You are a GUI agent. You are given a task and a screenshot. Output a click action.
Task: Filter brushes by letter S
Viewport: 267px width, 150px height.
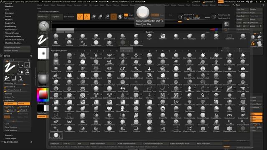point(195,51)
